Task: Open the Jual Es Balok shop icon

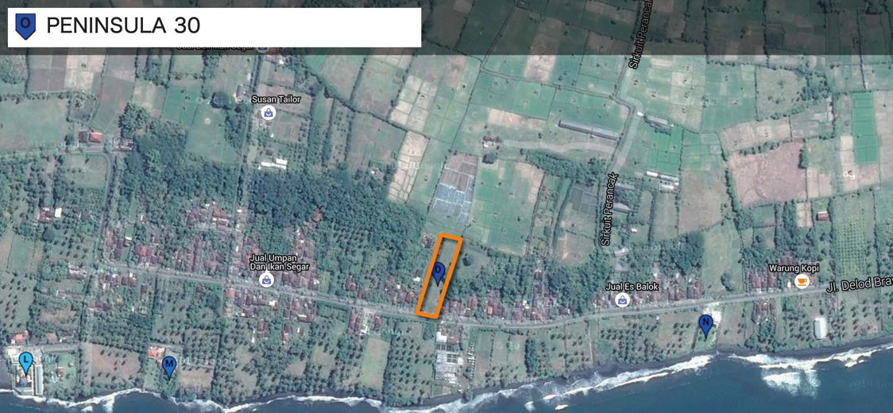Action: (621, 299)
